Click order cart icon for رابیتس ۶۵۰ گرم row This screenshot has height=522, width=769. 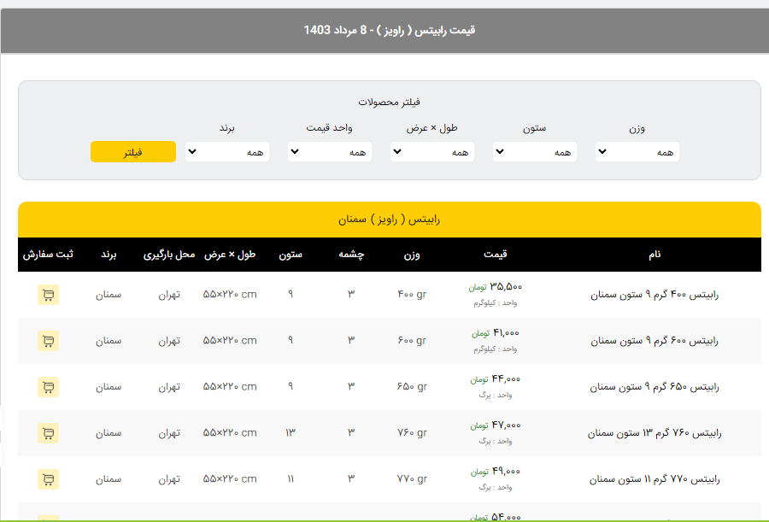48,387
